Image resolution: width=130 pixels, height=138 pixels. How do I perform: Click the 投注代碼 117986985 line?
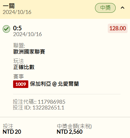39,102
